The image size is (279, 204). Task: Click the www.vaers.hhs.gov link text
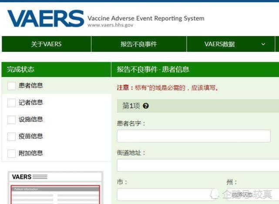[x=110, y=25]
